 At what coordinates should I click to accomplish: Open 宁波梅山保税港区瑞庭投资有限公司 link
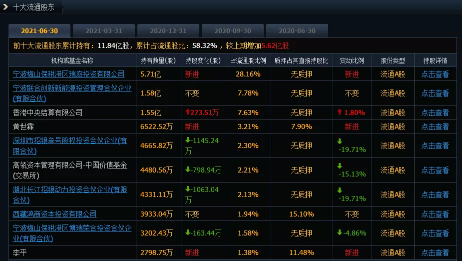click(68, 74)
